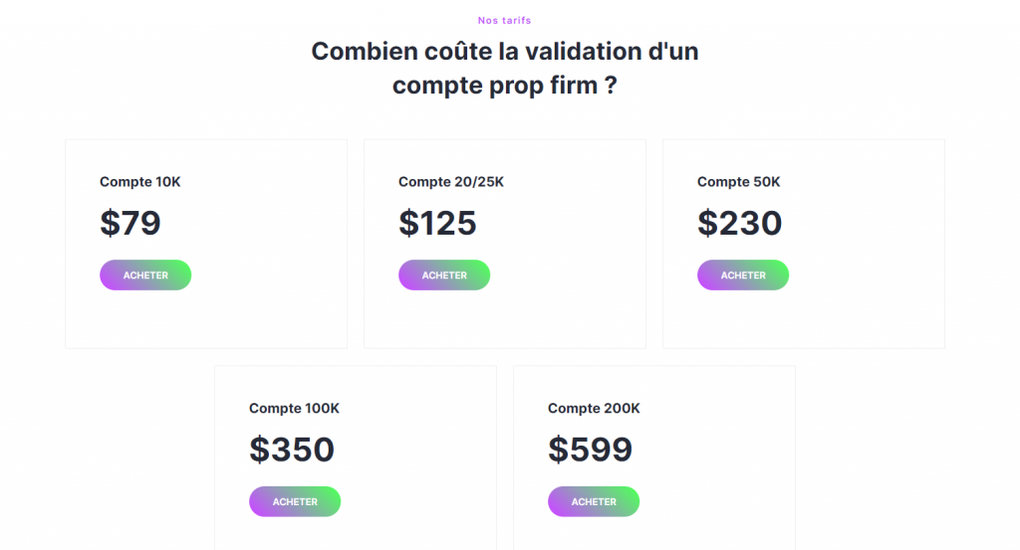The width and height of the screenshot is (1020, 550).
Task: Select the "Compte 10K" title text
Action: click(x=140, y=182)
